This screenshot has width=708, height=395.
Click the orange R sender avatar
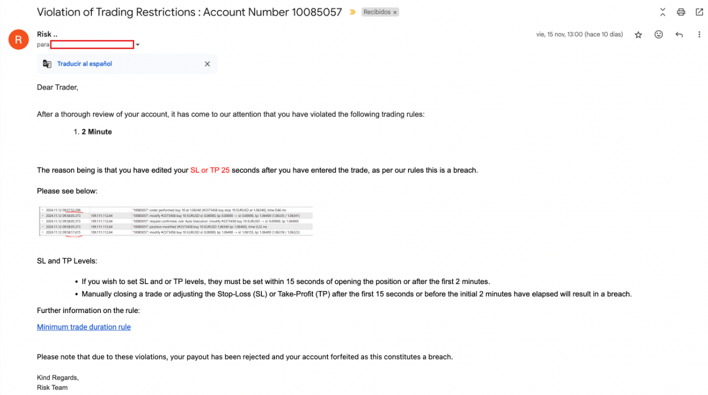pyautogui.click(x=19, y=39)
